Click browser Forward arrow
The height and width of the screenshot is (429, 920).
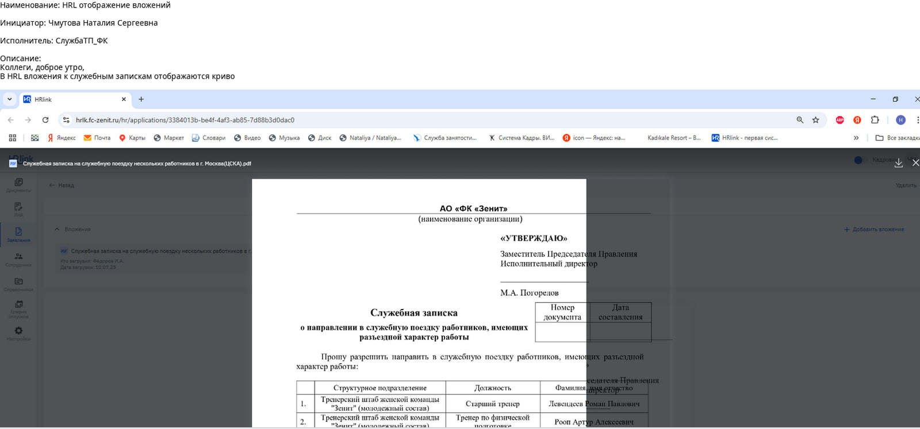pyautogui.click(x=28, y=120)
